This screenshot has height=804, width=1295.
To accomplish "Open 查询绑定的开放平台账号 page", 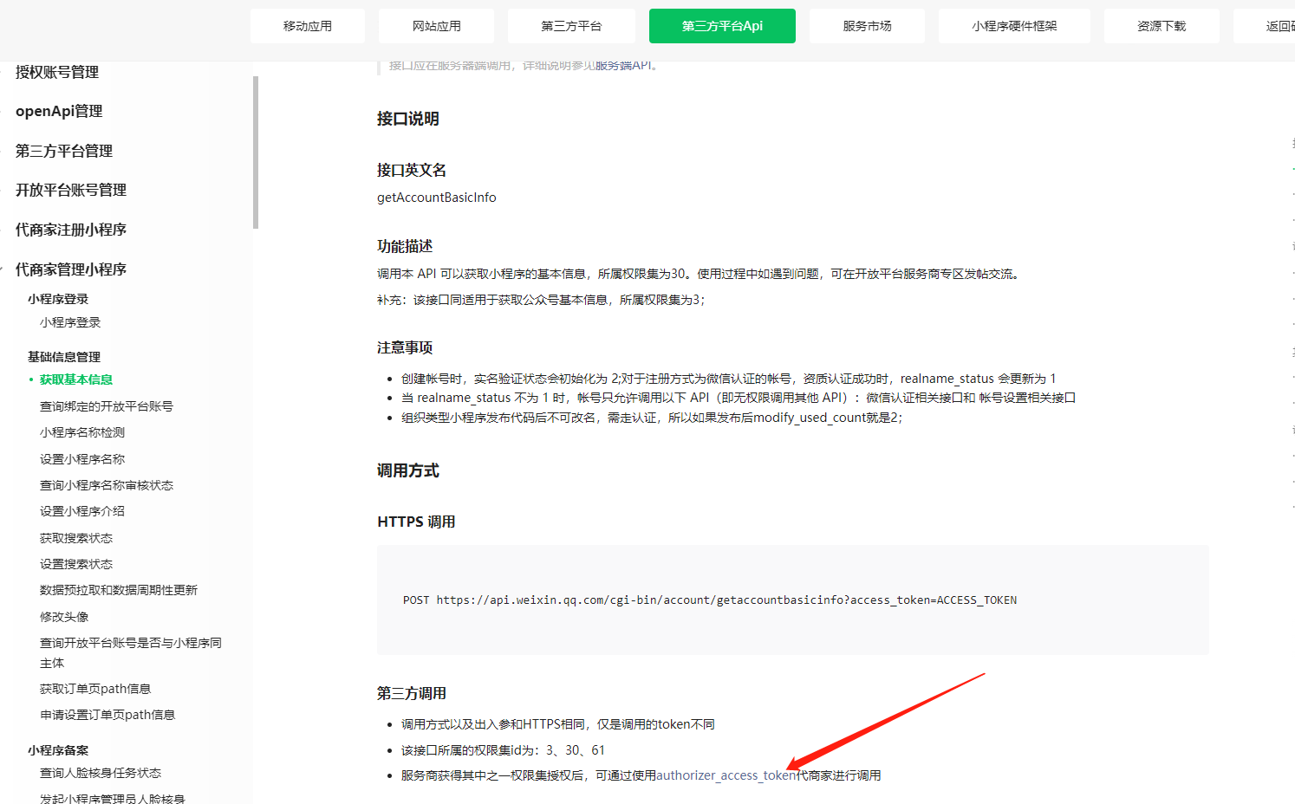I will click(x=107, y=406).
